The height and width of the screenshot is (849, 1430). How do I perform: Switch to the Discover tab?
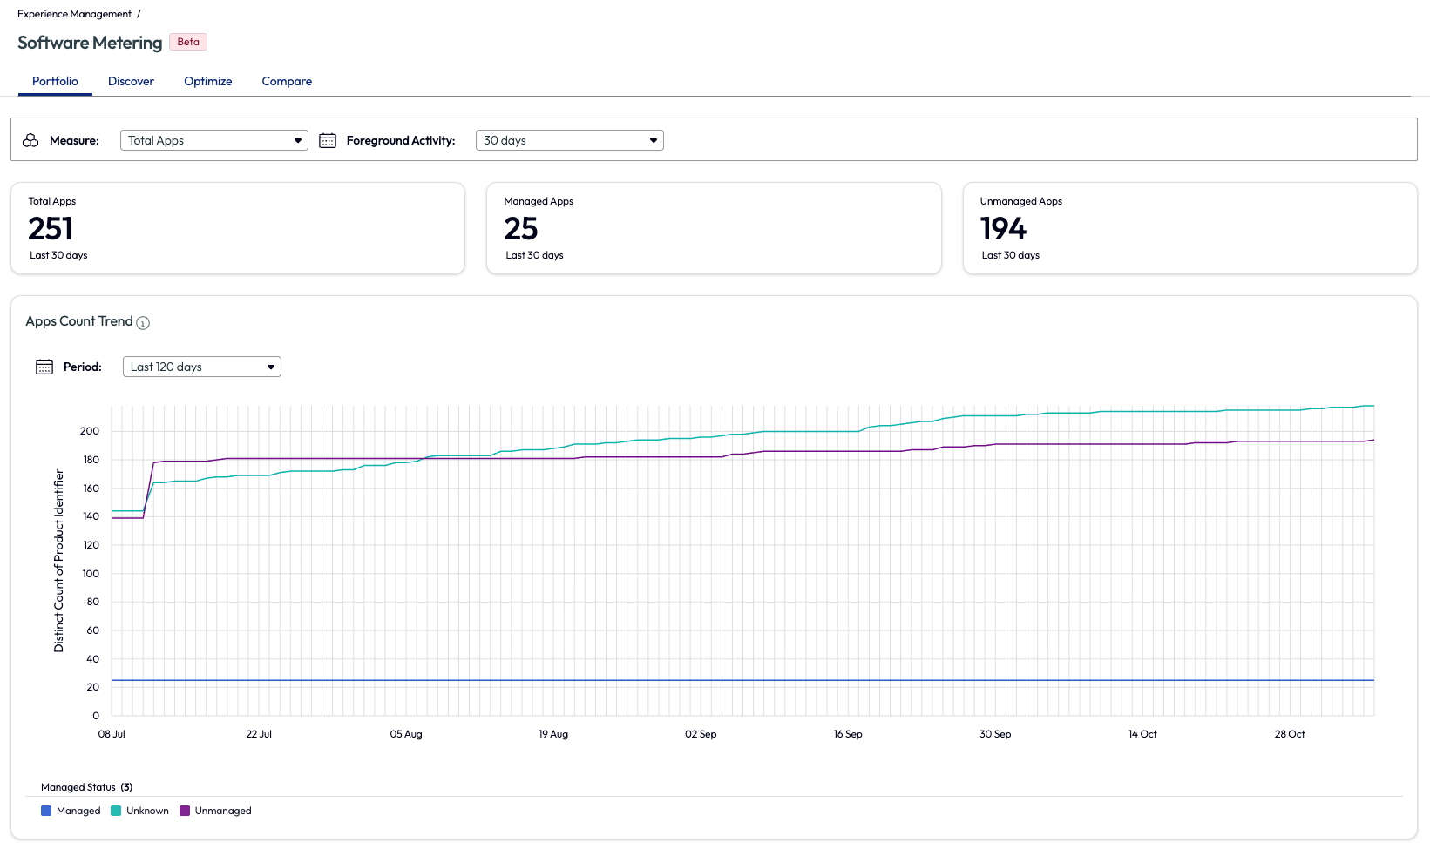point(131,81)
